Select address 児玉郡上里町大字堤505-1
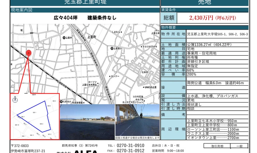 tap(207, 34)
